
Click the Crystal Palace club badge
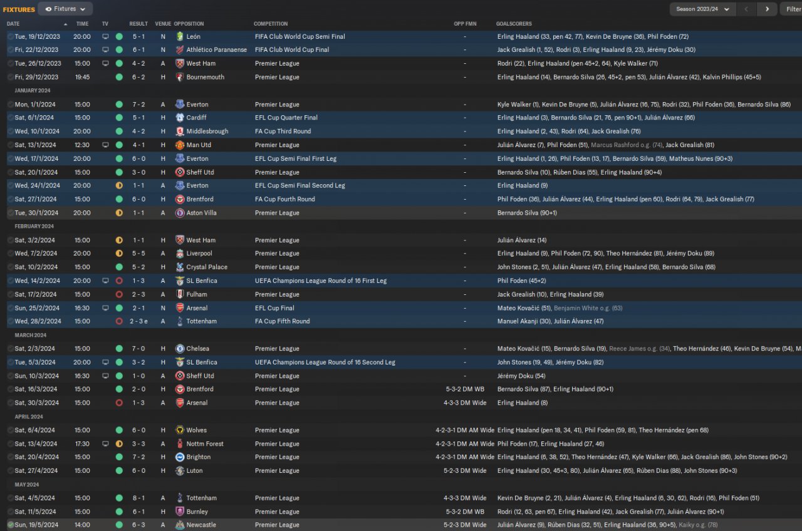point(180,267)
